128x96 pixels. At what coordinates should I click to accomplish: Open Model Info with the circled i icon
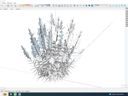tap(11, 6)
